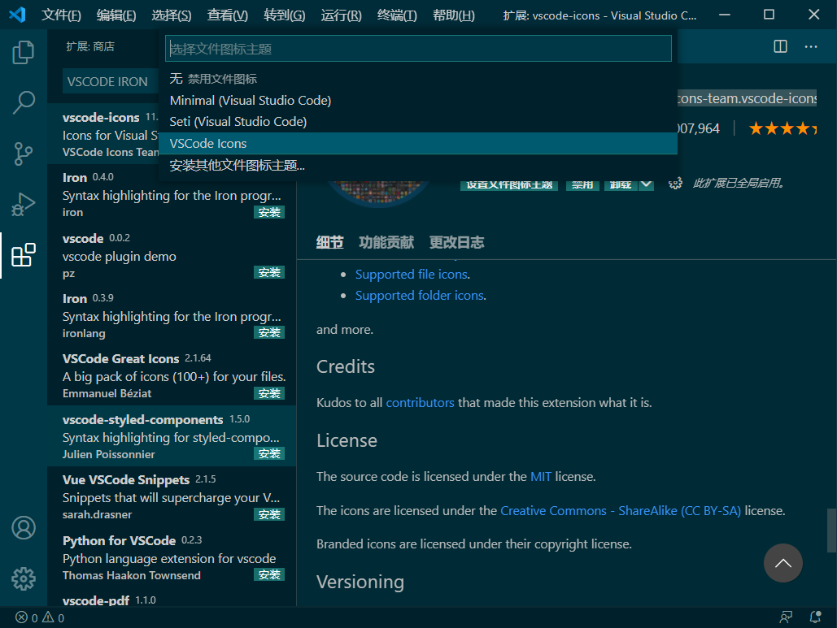Open the 编辑 menu
This screenshot has height=628, width=837.
click(116, 15)
